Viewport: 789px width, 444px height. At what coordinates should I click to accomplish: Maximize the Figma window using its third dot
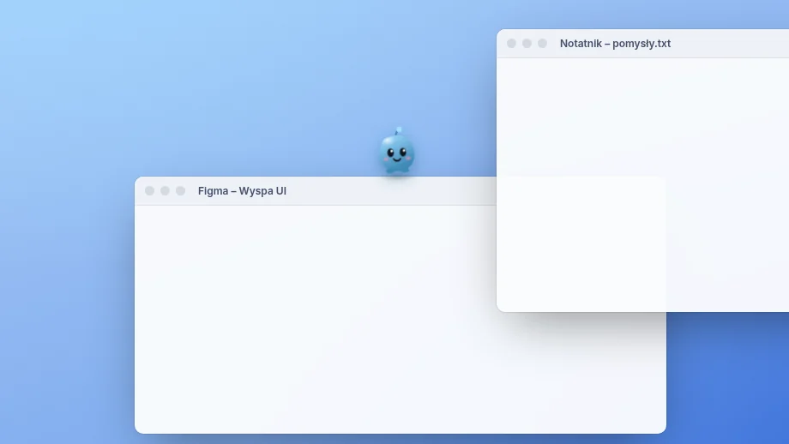coord(181,191)
